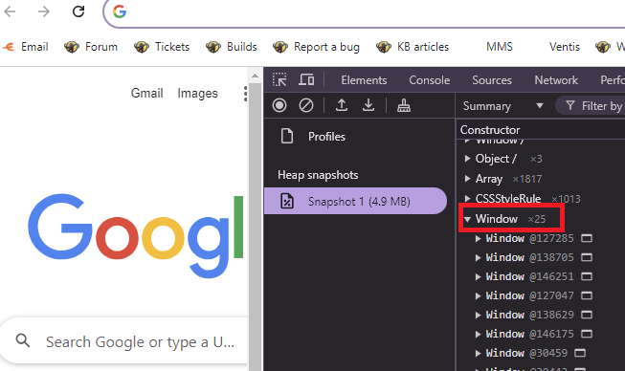Click the Google icon in address bar
Screen dimensions: 625x371
(120, 11)
